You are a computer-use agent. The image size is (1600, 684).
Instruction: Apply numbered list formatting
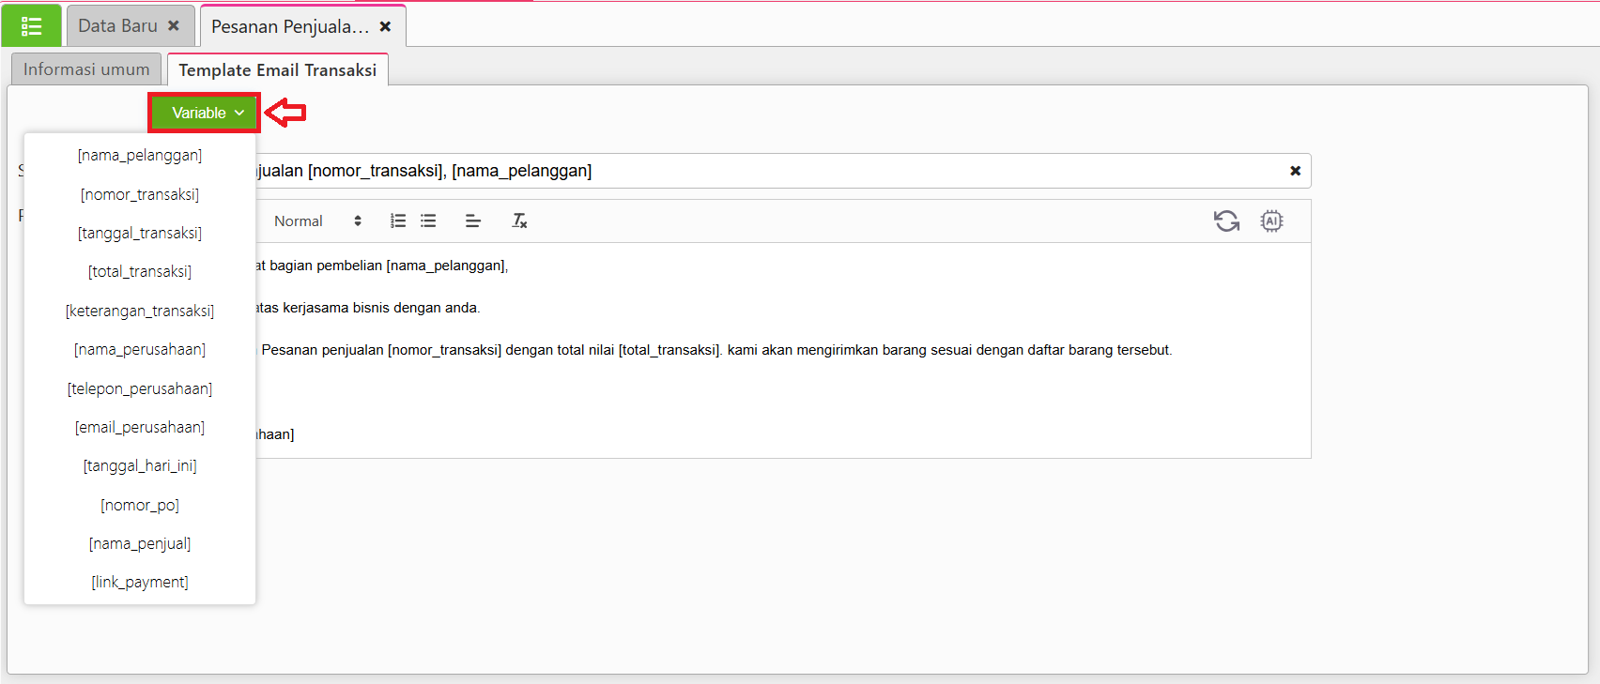(398, 221)
